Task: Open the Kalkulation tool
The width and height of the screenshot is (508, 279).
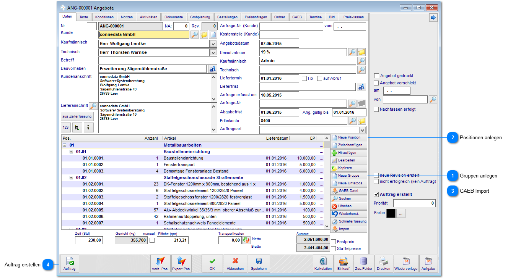Action: tap(323, 264)
